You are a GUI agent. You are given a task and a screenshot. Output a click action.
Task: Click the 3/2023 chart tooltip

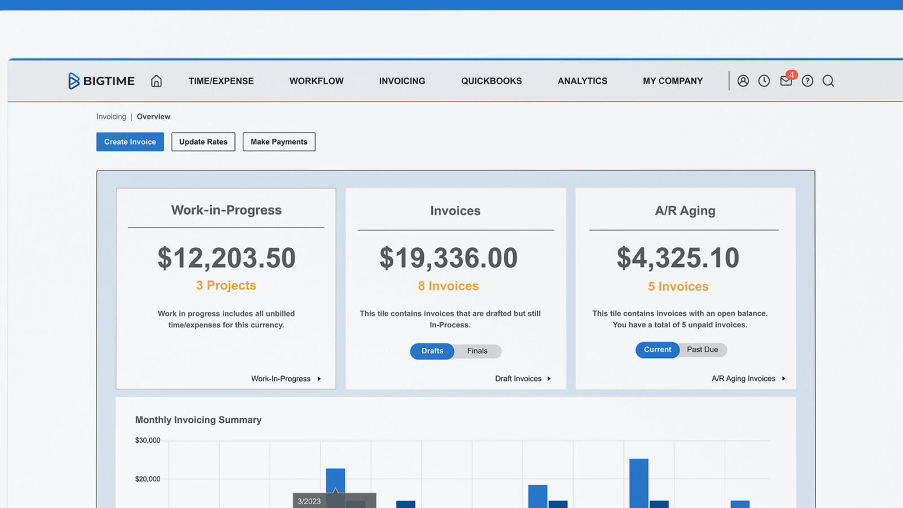pos(334,501)
